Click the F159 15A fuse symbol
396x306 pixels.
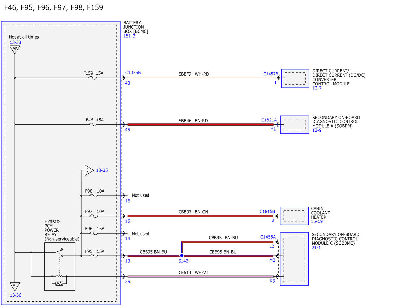click(93, 78)
